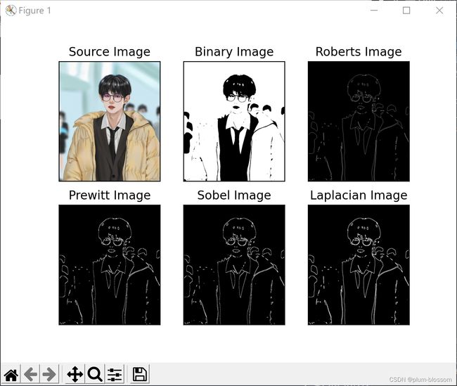Close the Figure 1 window
This screenshot has width=457, height=386.
tap(439, 11)
